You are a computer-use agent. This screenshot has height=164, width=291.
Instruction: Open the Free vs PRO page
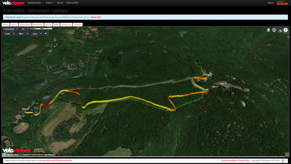click(x=72, y=3)
